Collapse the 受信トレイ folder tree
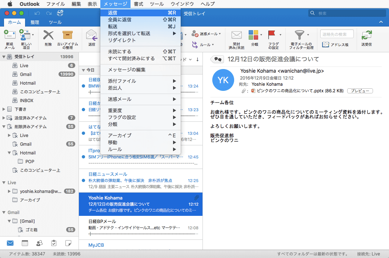 coord(4,57)
